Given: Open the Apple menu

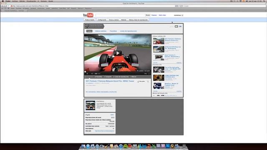Looking at the screenshot, I should coord(3,1).
